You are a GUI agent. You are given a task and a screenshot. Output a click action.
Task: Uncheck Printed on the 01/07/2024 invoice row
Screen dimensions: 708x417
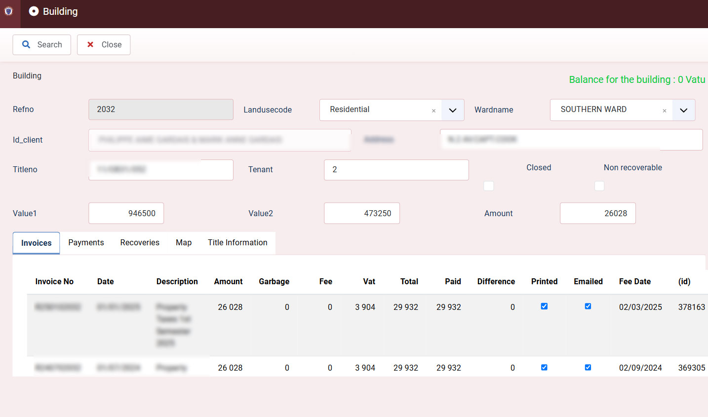click(x=544, y=367)
